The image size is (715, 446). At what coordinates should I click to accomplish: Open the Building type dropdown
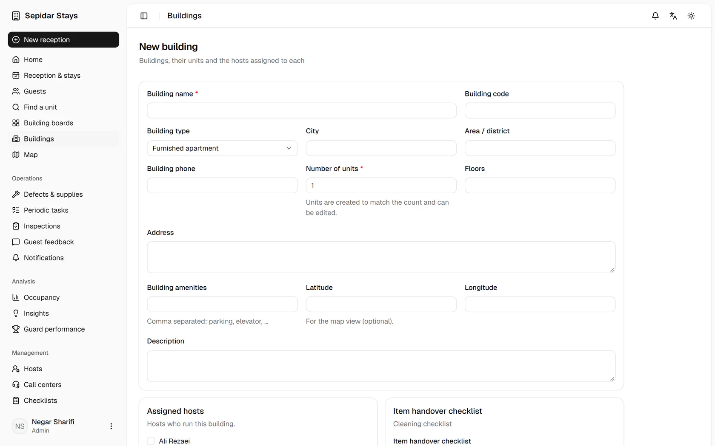pos(222,148)
